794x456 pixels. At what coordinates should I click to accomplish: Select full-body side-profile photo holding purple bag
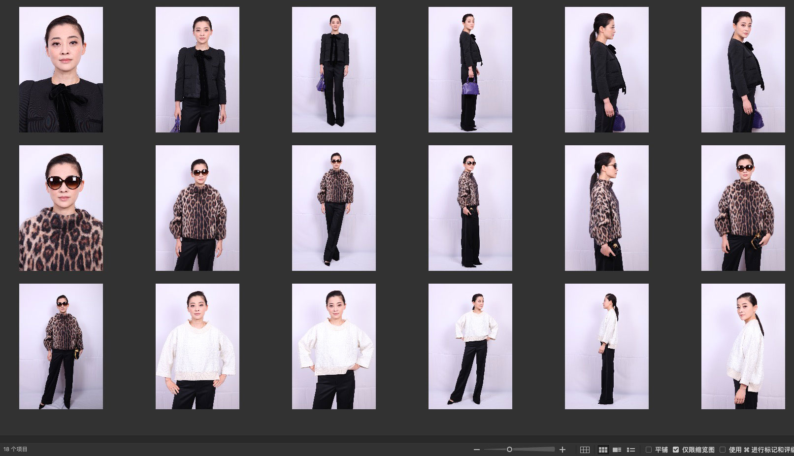pos(470,69)
